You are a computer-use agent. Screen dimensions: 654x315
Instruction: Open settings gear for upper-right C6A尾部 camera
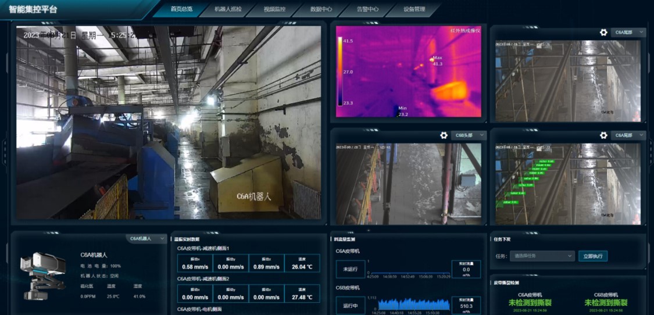point(603,33)
